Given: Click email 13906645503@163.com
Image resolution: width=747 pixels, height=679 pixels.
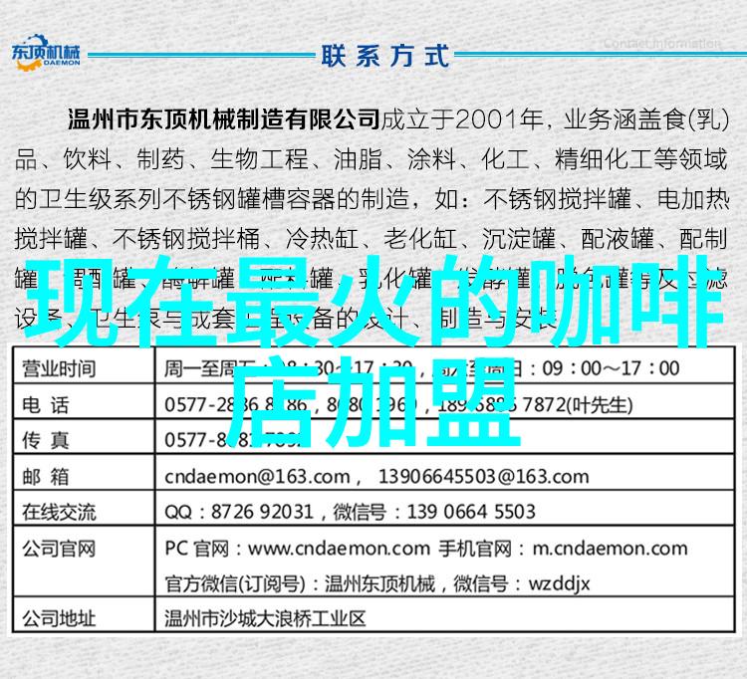Looking at the screenshot, I should (483, 477).
